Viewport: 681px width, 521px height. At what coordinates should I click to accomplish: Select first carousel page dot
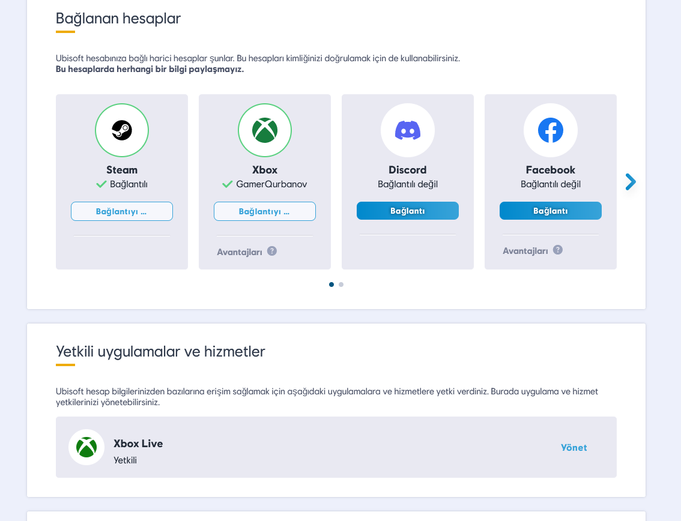(x=331, y=285)
